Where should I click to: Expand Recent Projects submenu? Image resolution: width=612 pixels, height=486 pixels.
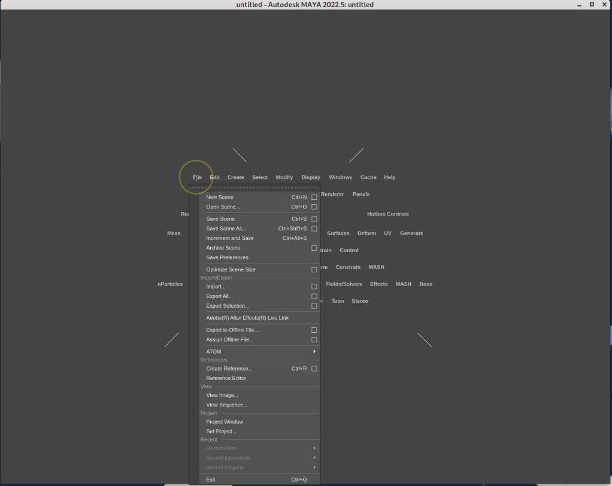(x=259, y=467)
